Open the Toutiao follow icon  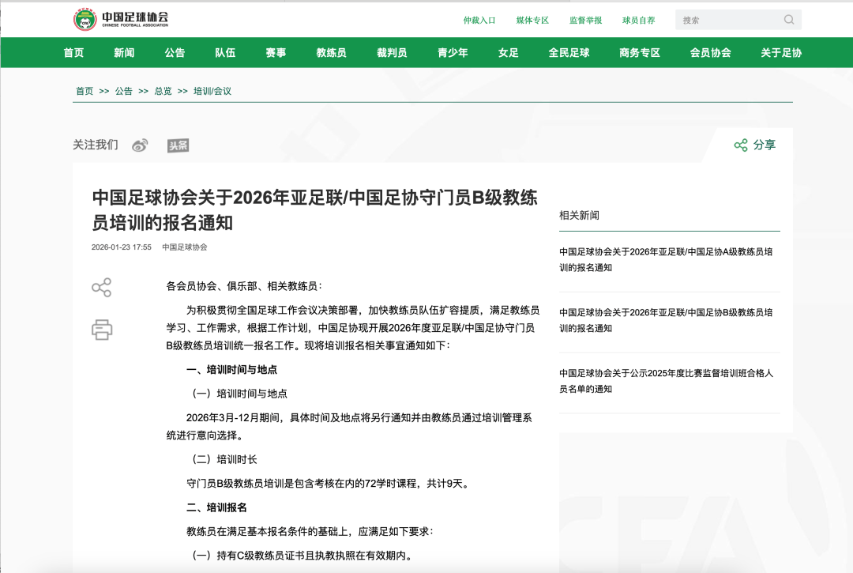(x=178, y=145)
